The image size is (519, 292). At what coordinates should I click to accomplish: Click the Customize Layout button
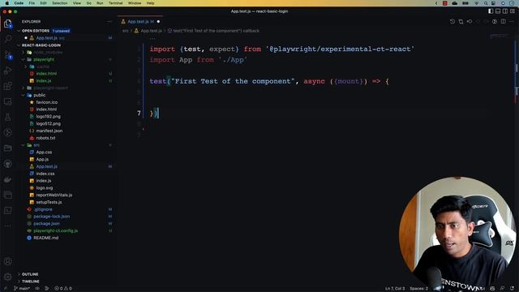coord(513,11)
